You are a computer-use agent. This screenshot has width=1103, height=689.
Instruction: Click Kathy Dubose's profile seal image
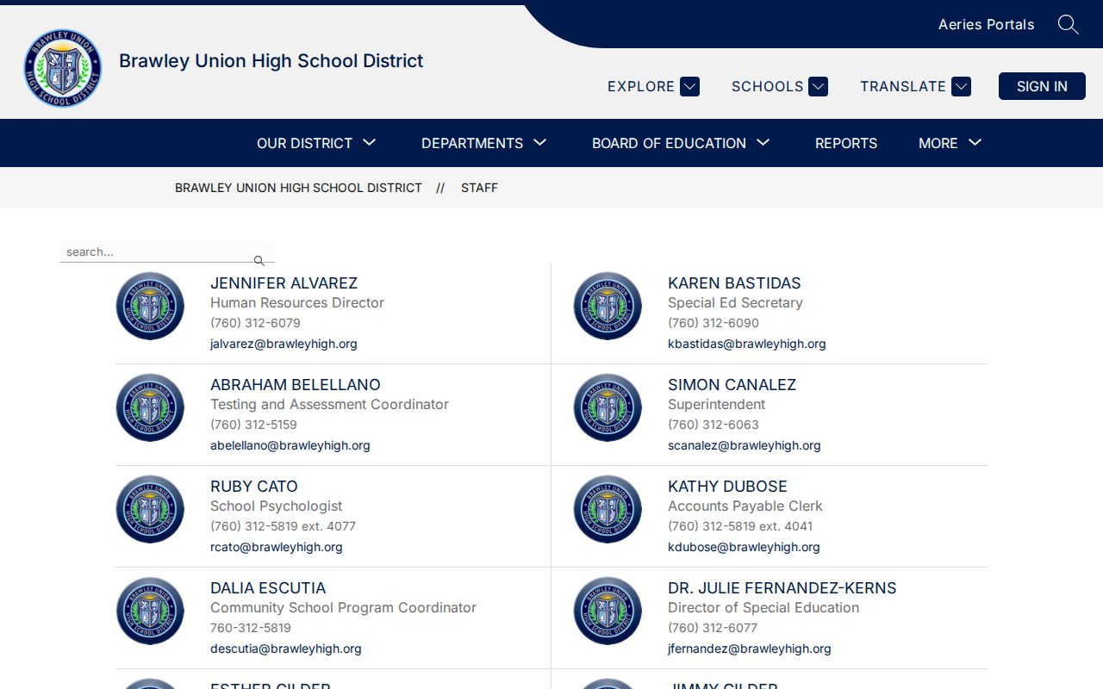click(608, 509)
